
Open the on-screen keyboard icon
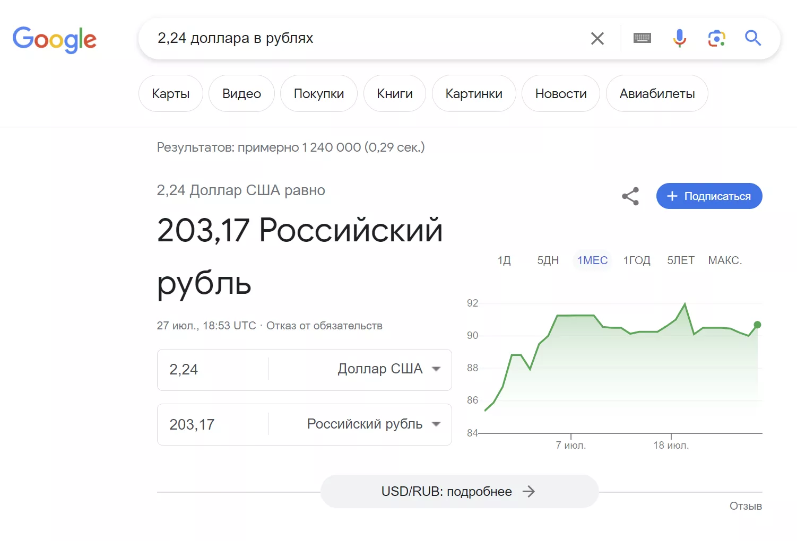(x=642, y=38)
